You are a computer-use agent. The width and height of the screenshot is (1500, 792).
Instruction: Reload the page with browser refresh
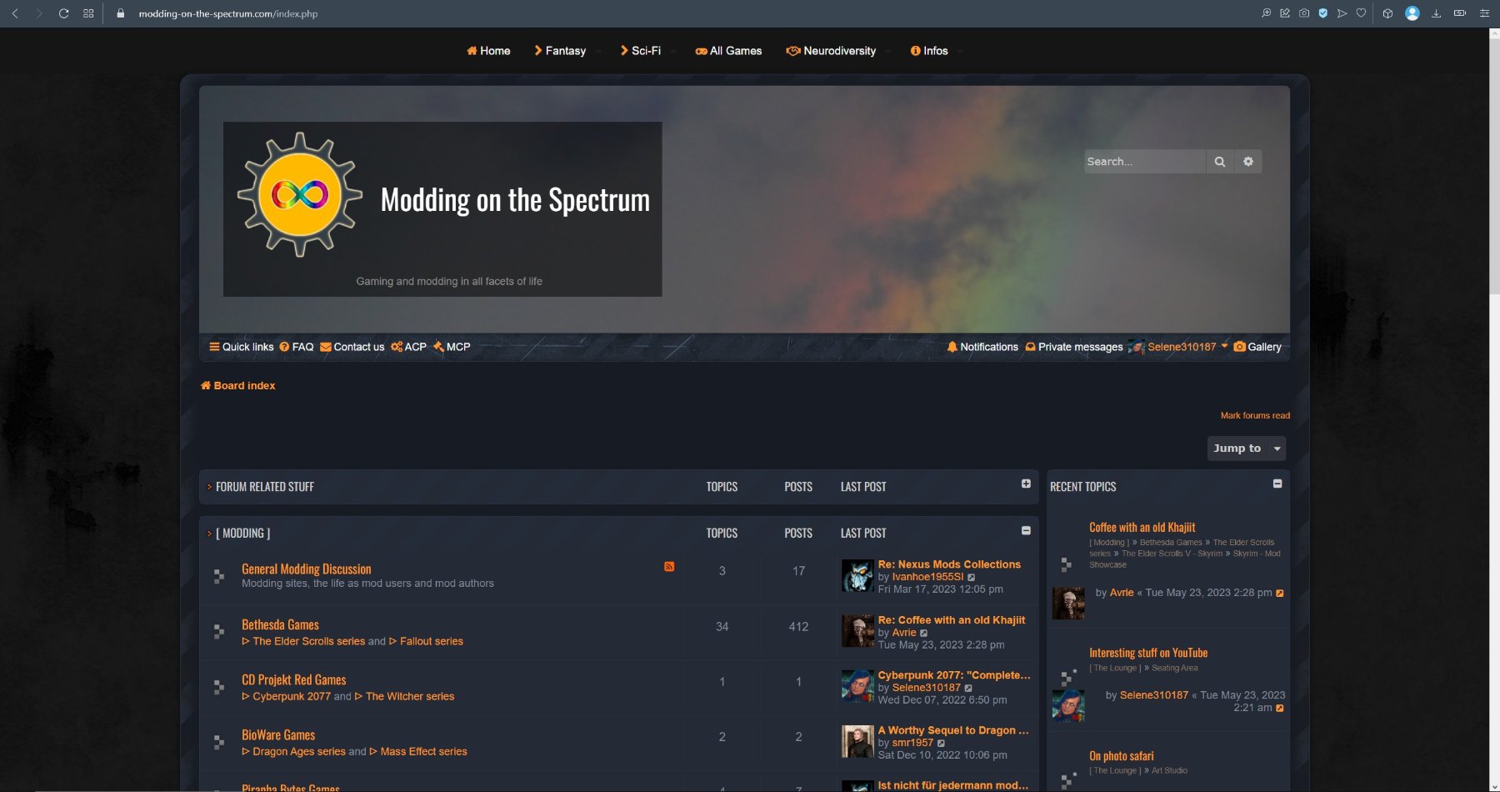click(63, 13)
